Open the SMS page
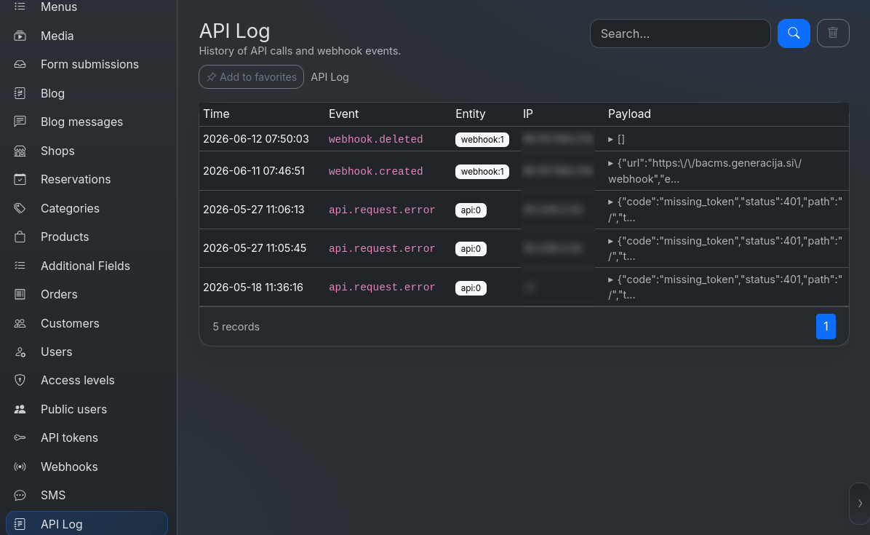This screenshot has height=535, width=870. pyautogui.click(x=52, y=495)
